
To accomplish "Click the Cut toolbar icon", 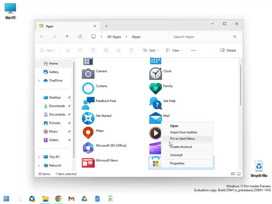I will 68,50.
